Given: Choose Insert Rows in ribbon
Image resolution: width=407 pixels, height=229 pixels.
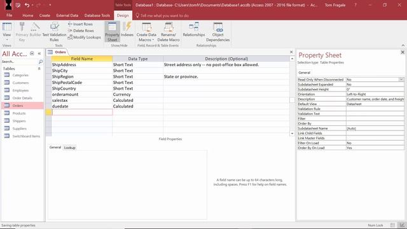Looking at the screenshot, I should tap(80, 24).
